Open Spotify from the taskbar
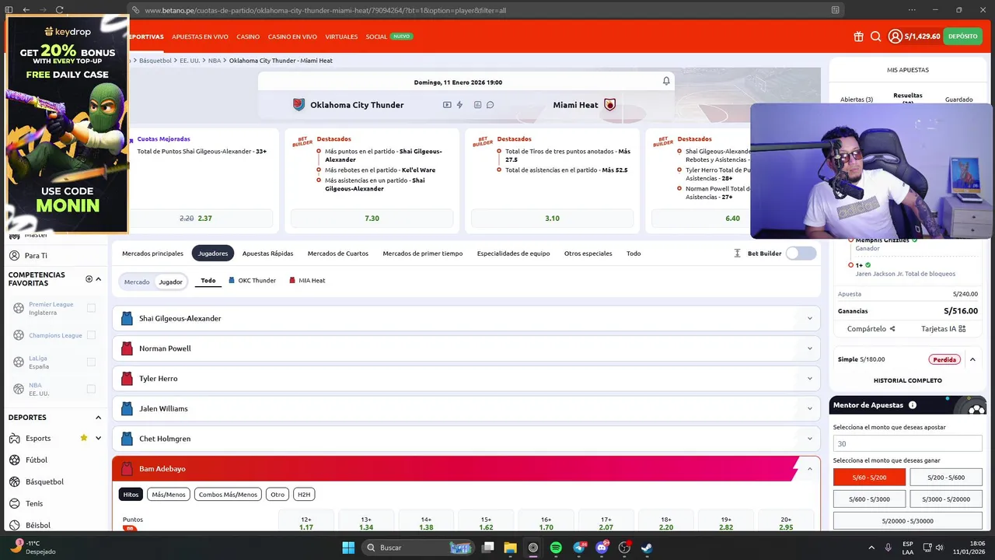 [556, 548]
